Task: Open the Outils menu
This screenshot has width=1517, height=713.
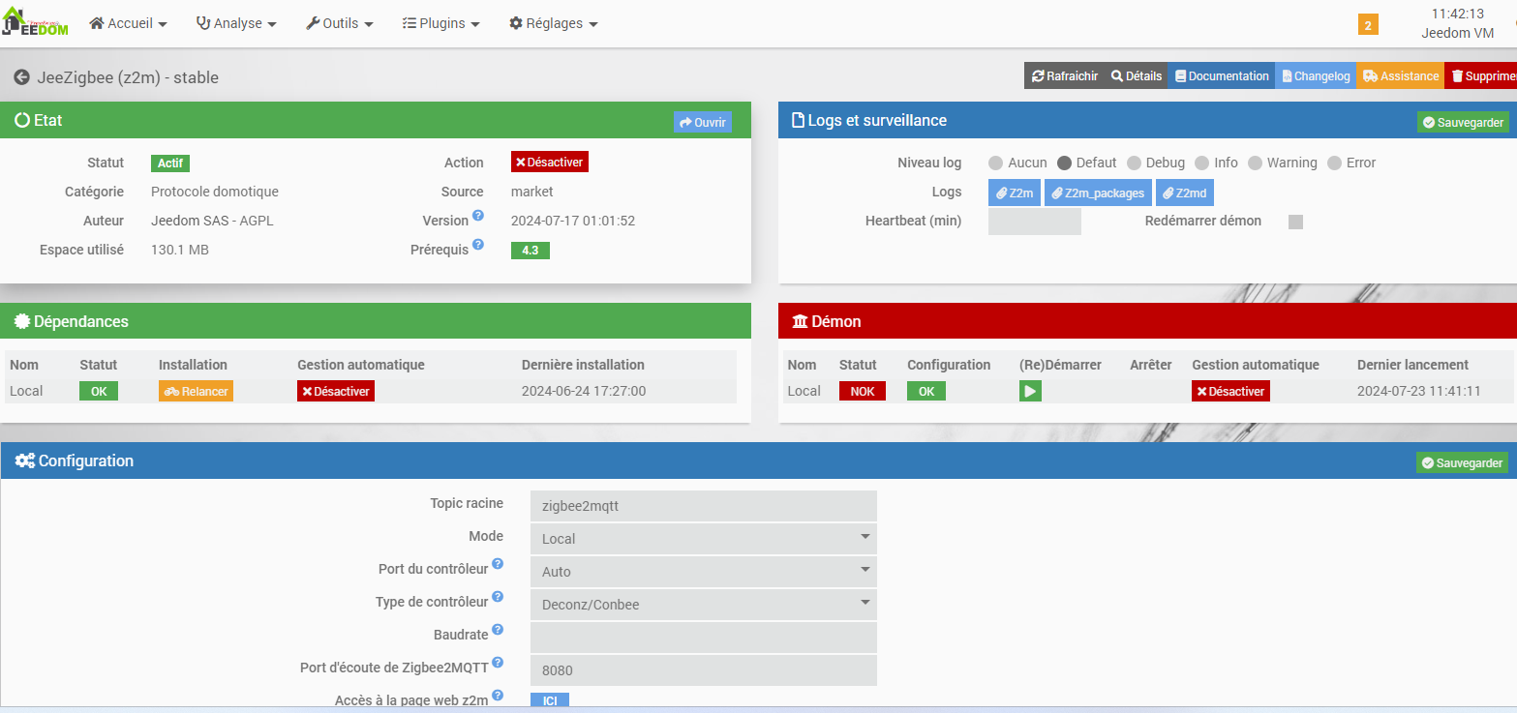Action: 340,23
